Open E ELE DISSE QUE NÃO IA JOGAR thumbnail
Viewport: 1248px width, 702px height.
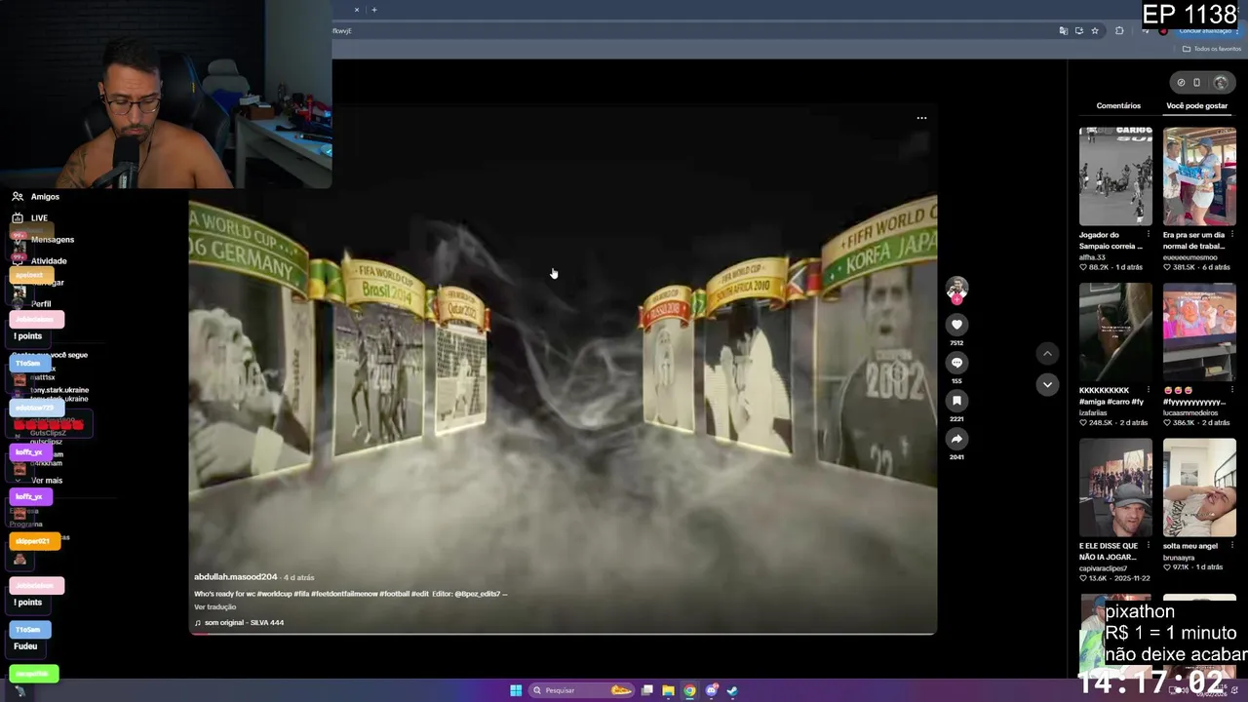(x=1115, y=487)
